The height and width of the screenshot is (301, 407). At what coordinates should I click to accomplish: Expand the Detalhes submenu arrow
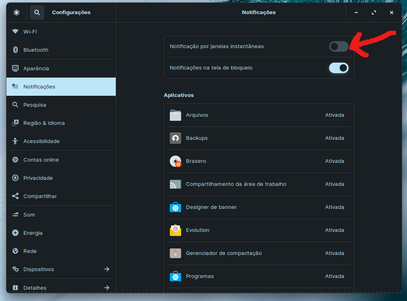[x=107, y=288]
